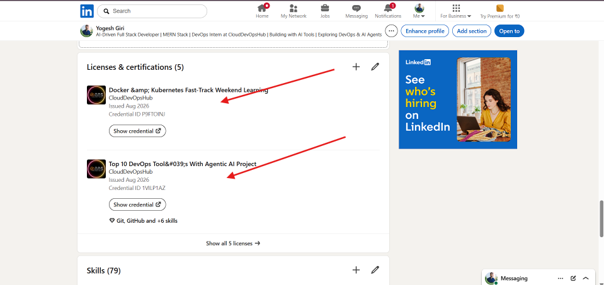Expand the For Business apps menu
The height and width of the screenshot is (285, 604).
pos(456,11)
